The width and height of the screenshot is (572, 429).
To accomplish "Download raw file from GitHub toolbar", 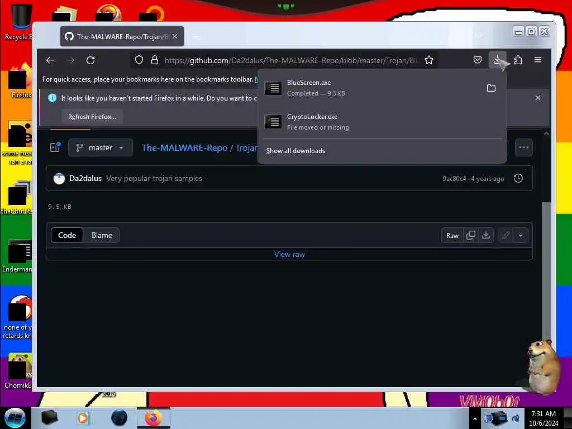I will tap(486, 236).
